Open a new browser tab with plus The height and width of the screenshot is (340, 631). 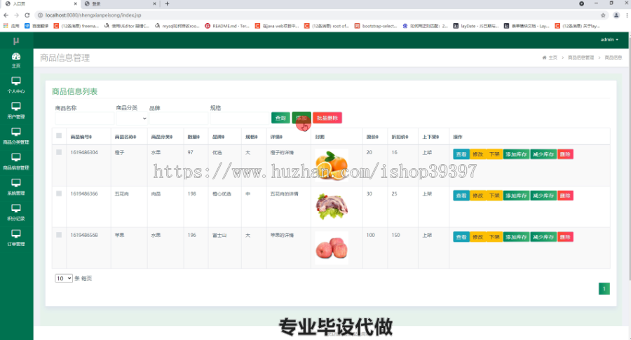point(167,4)
